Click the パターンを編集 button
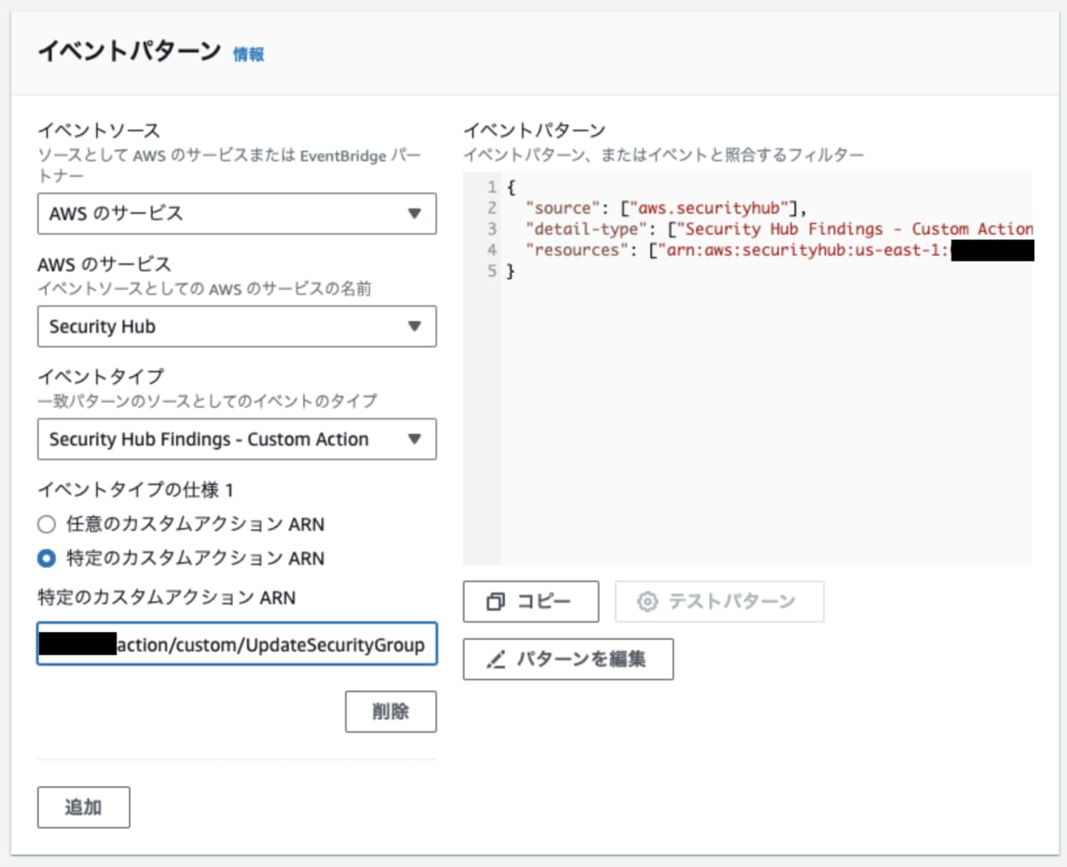 click(568, 659)
